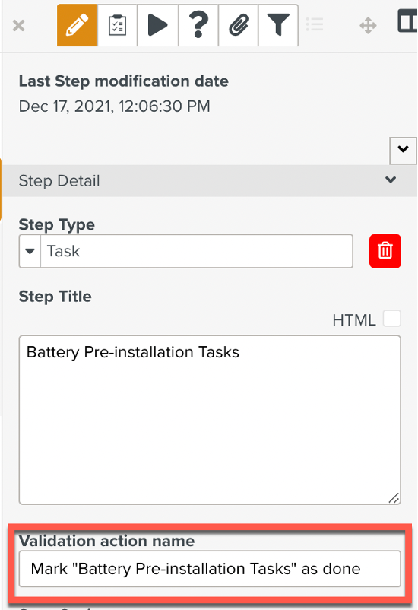
Task: Click the Step Title textarea resize handle
Action: click(394, 497)
